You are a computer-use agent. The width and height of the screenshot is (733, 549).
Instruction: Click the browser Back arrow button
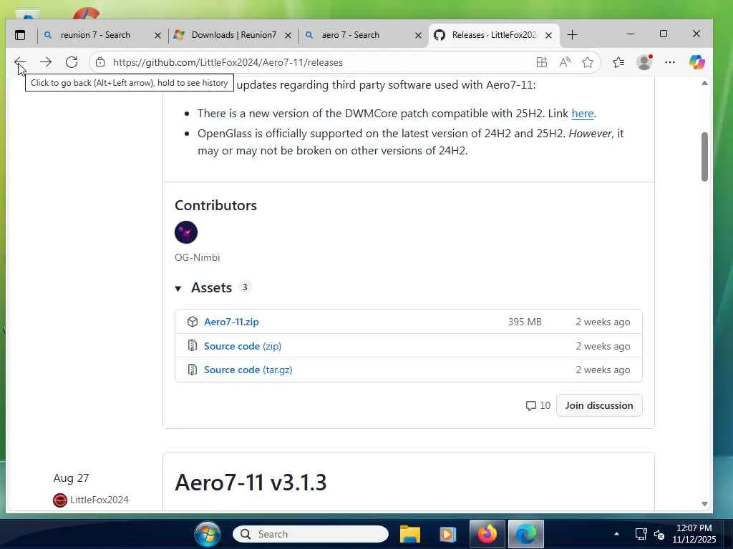click(19, 62)
